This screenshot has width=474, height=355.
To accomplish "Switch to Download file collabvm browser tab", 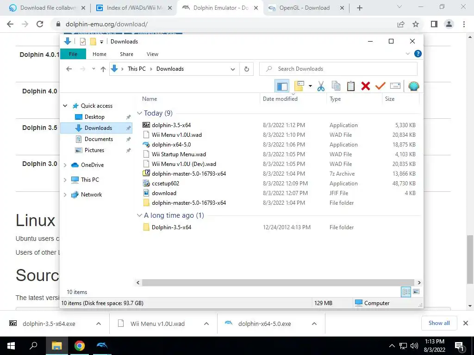I will 48,8.
